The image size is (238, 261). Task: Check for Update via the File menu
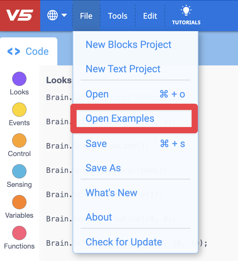click(x=124, y=242)
